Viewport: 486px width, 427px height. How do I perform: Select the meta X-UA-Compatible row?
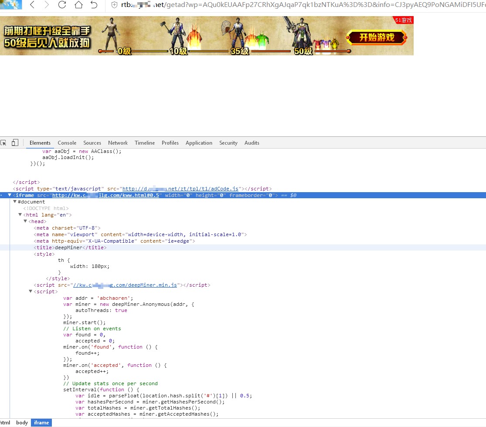[x=114, y=241]
